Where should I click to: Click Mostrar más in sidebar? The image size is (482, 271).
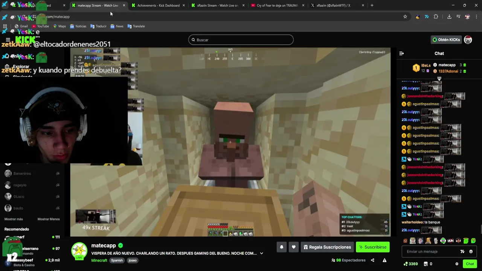(x=14, y=219)
